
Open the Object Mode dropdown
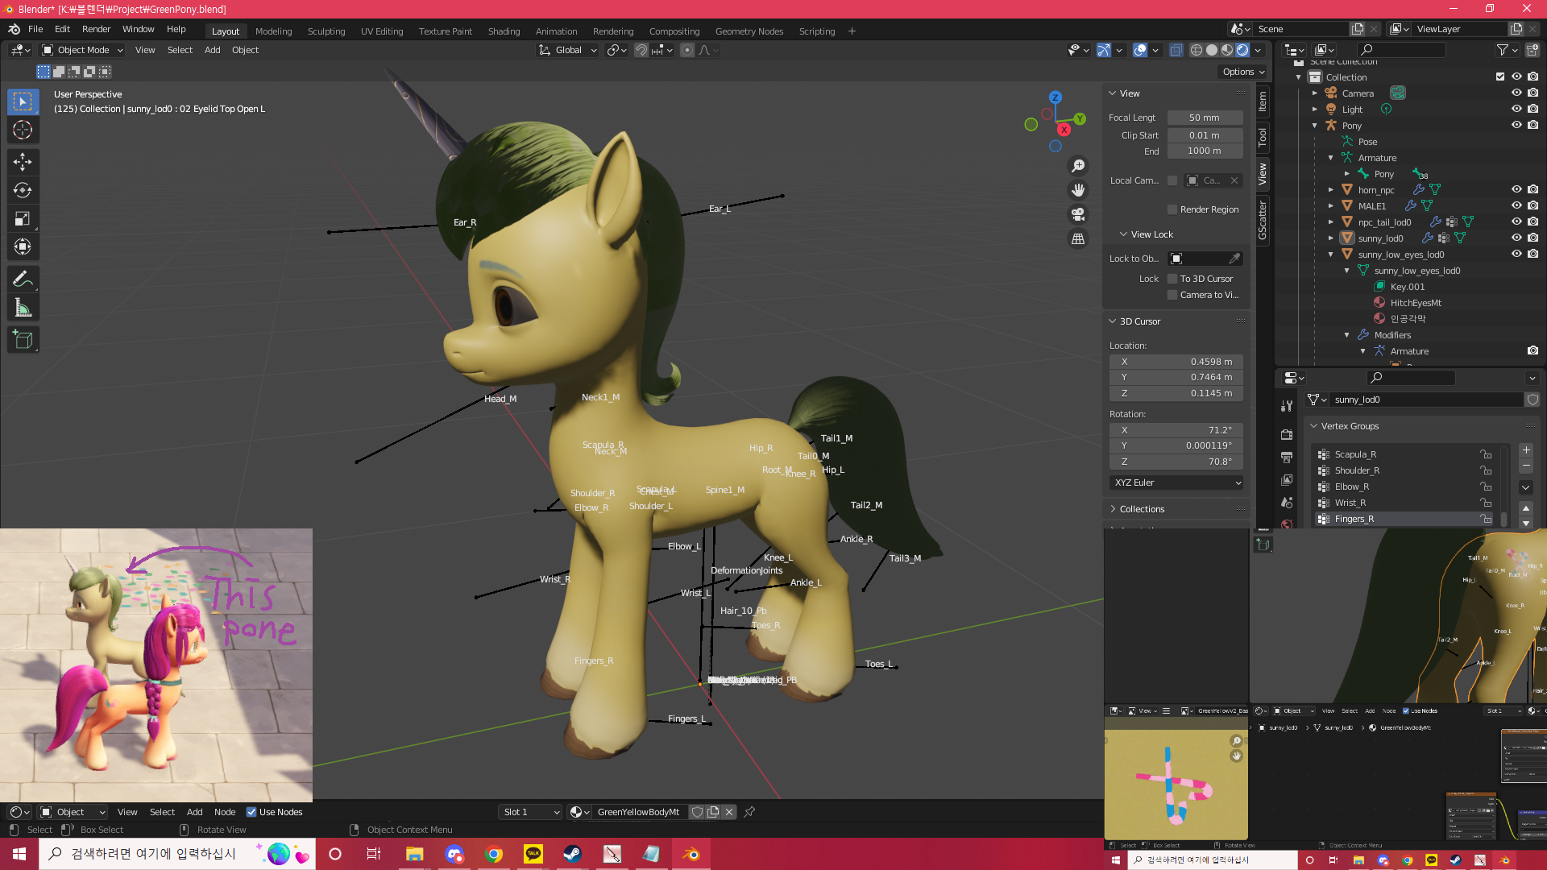83,50
